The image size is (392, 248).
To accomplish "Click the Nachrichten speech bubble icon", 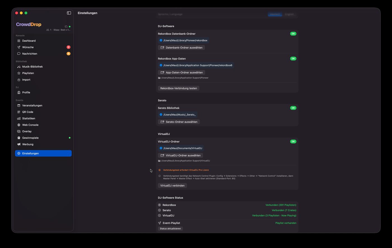I will [x=19, y=54].
